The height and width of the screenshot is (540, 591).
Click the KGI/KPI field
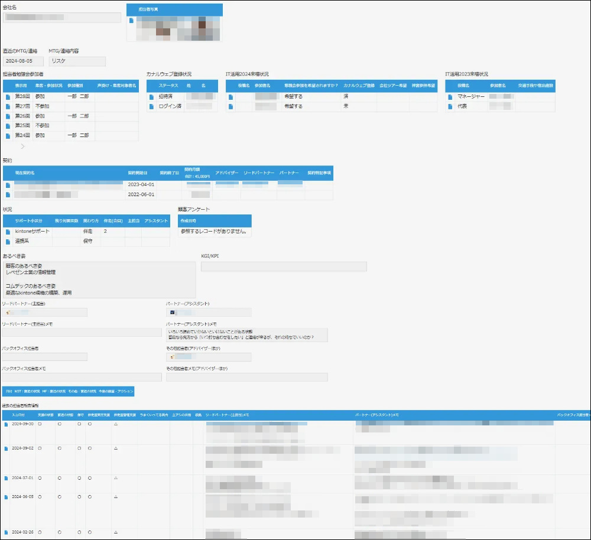pos(284,266)
